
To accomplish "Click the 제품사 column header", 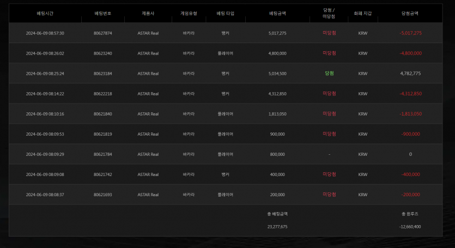I will [148, 14].
